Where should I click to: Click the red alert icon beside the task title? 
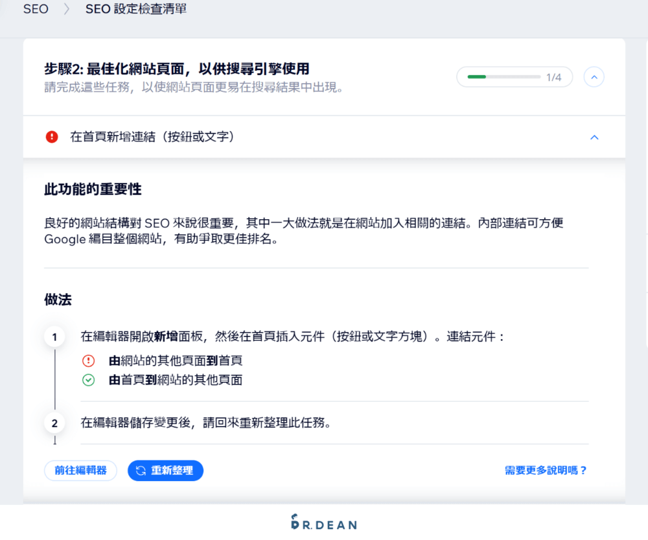click(x=52, y=137)
